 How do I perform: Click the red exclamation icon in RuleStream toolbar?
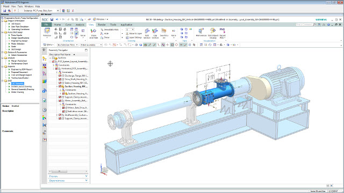pos(15,11)
